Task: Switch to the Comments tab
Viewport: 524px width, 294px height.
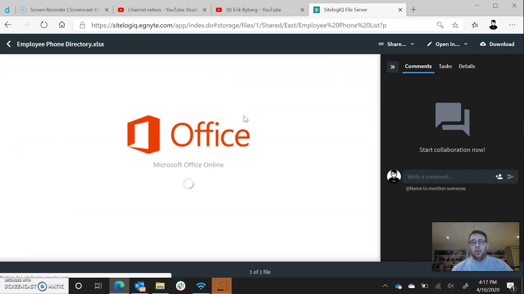Action: pyautogui.click(x=418, y=66)
